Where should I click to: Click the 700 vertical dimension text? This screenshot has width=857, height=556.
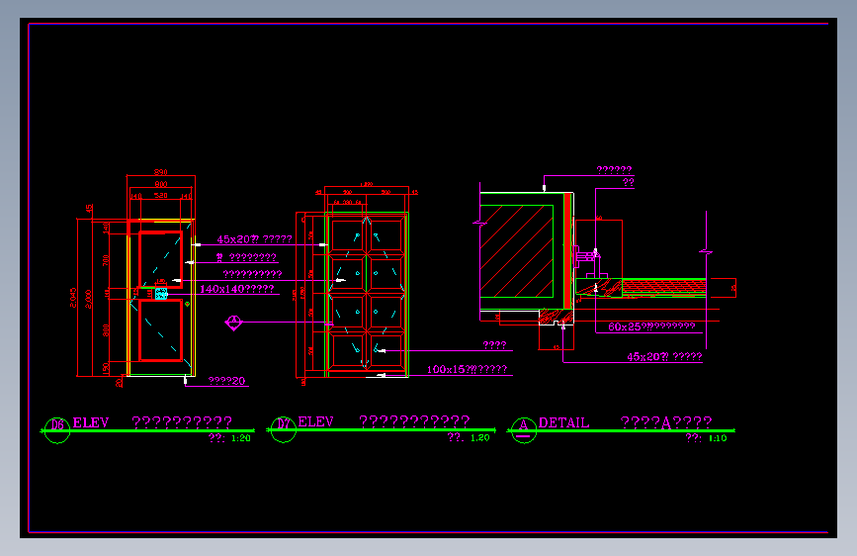(x=106, y=260)
